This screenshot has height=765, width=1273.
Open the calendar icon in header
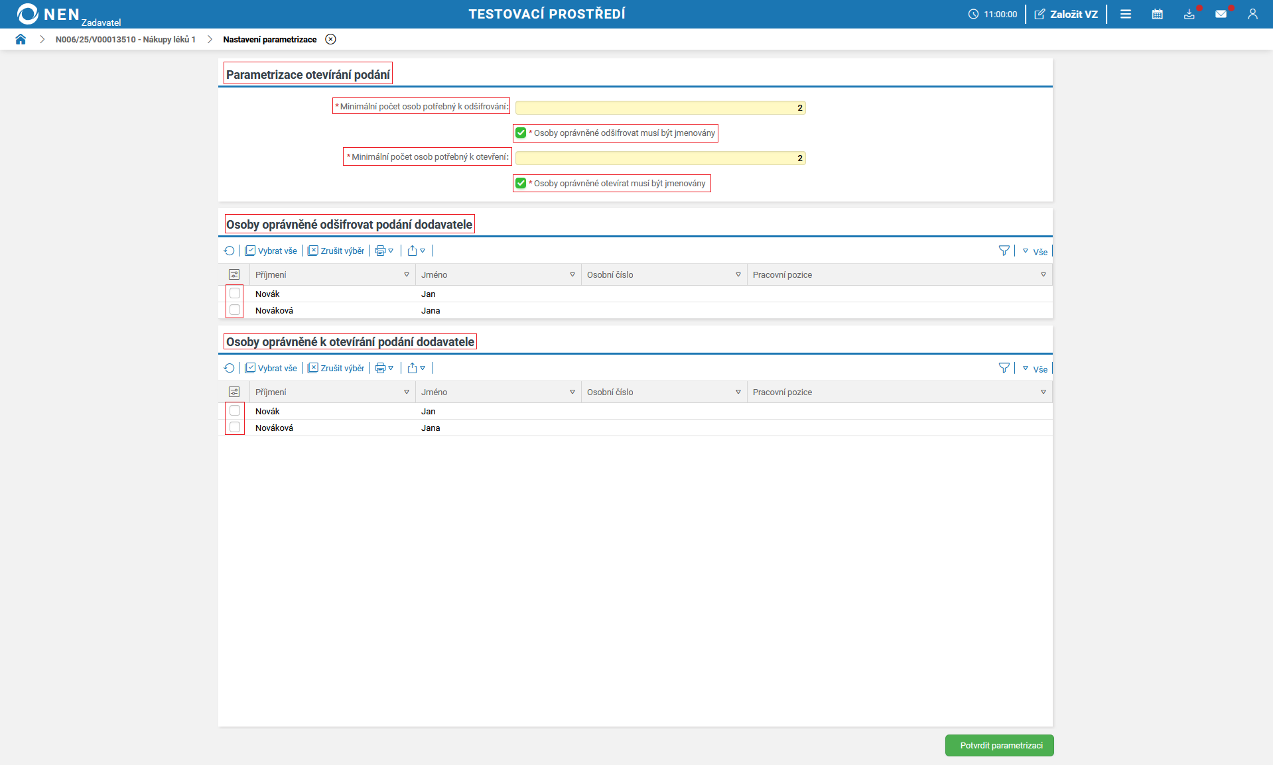coord(1157,14)
